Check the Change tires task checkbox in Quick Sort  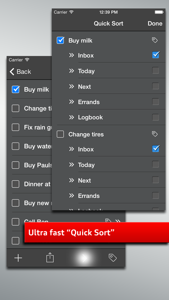60,134
